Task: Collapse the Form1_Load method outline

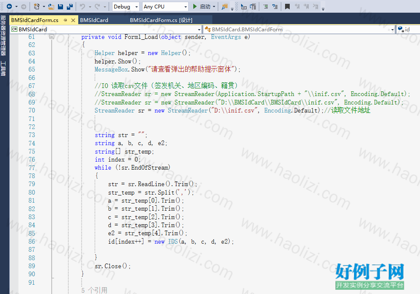Action: tap(52, 37)
